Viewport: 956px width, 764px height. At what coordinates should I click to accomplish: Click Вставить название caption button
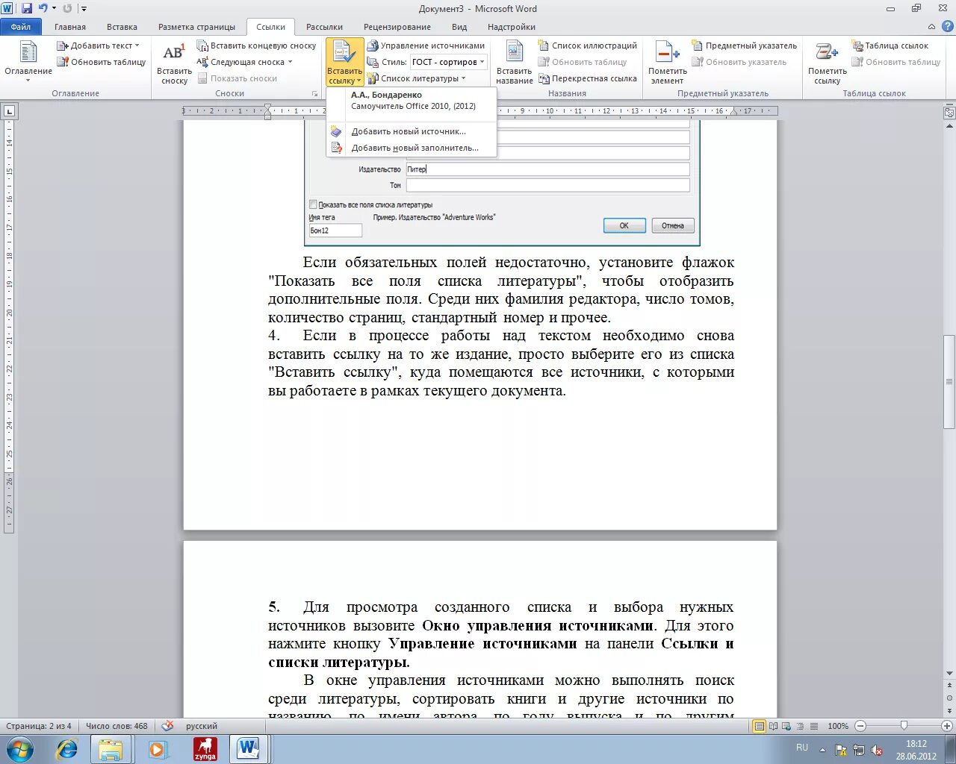514,63
